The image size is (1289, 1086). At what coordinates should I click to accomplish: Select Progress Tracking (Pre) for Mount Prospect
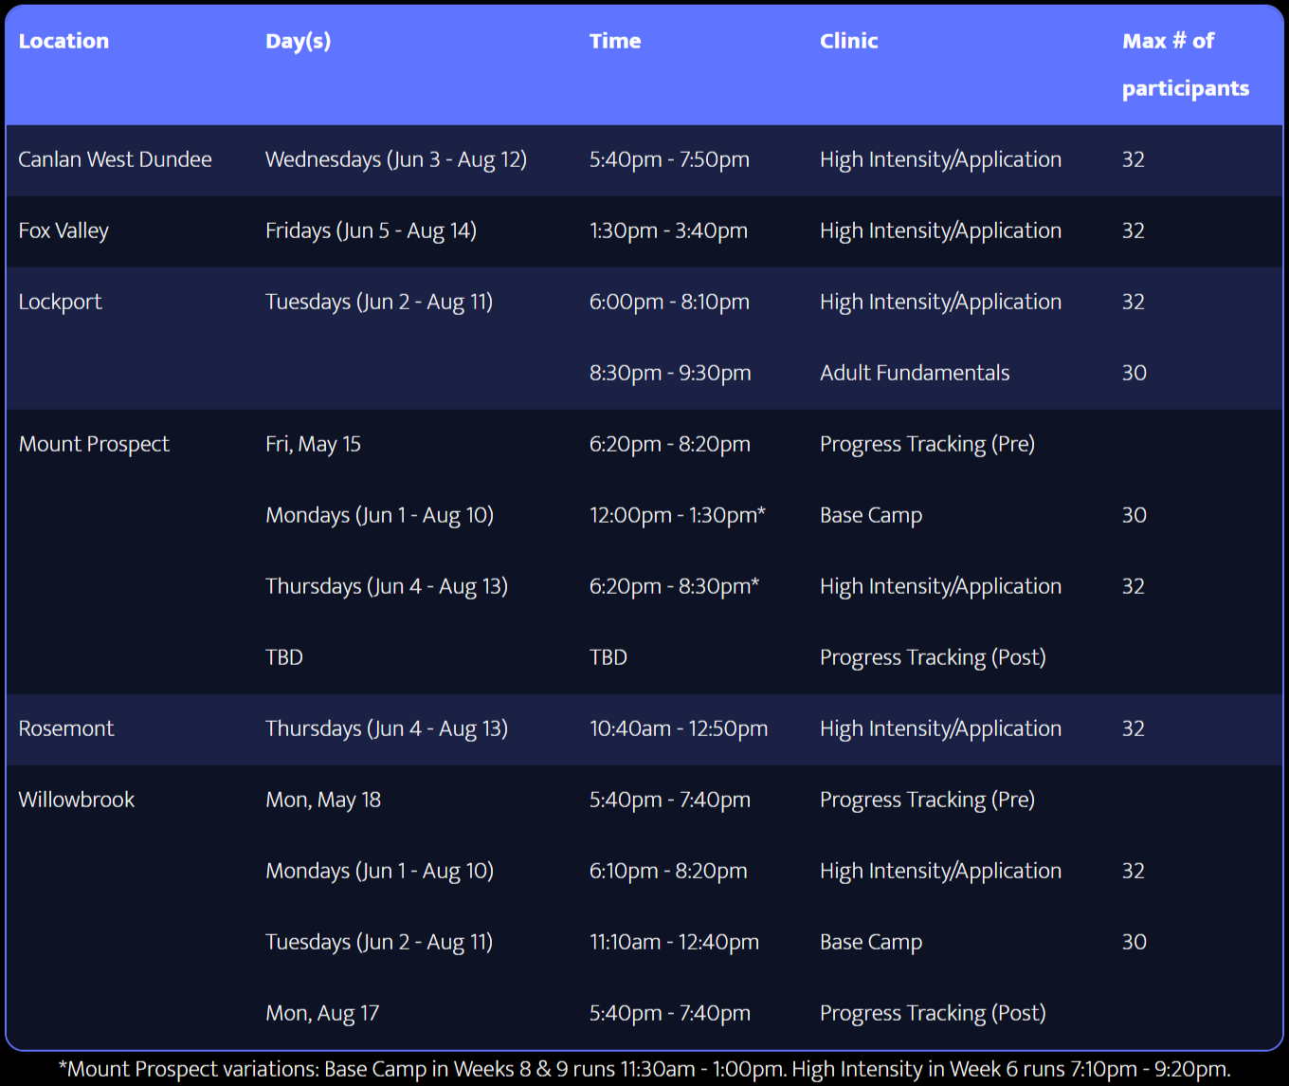pos(926,444)
